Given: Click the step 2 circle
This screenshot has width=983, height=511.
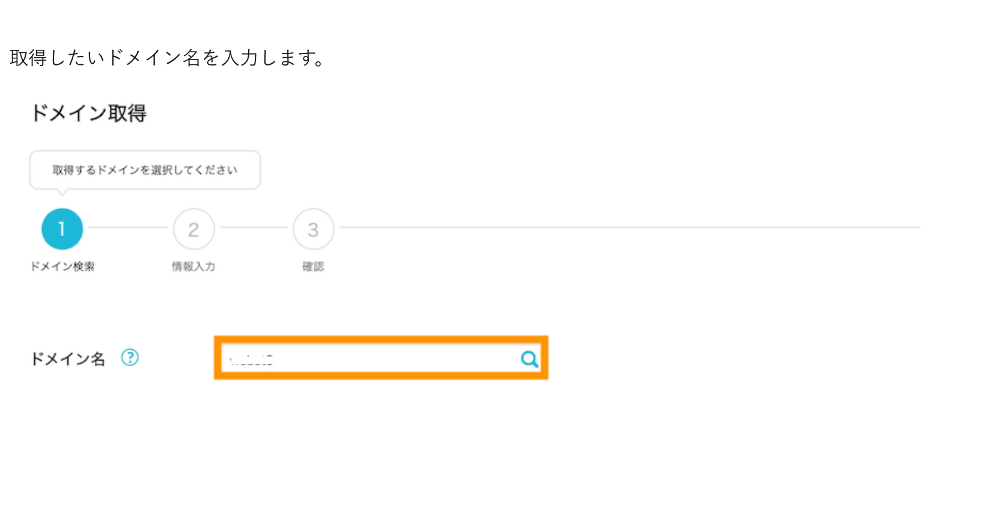Looking at the screenshot, I should coord(193,229).
